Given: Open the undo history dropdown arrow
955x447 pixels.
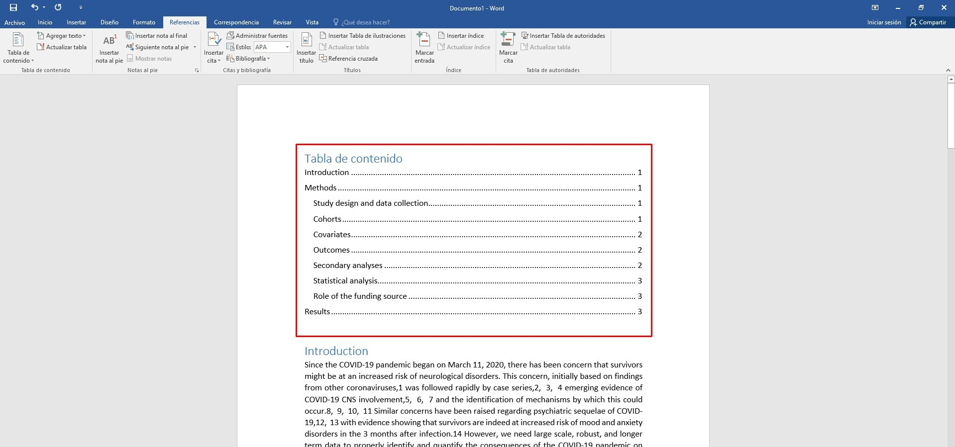Looking at the screenshot, I should (44, 7).
